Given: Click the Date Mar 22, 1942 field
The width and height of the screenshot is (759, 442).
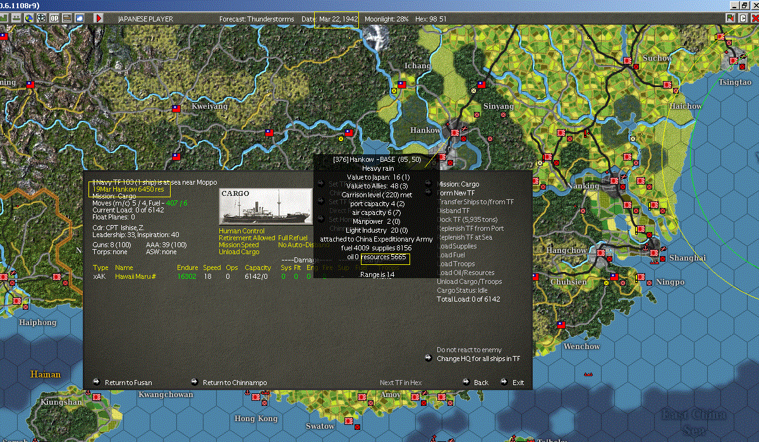Looking at the screenshot, I should (336, 19).
